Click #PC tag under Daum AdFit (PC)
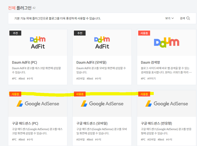This screenshot has width=197, height=146. tap(14, 79)
